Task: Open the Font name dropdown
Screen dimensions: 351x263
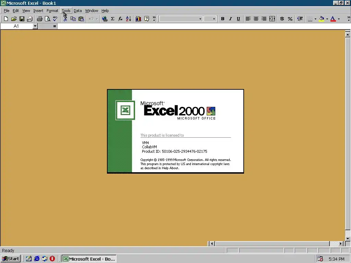Action: click(200, 19)
